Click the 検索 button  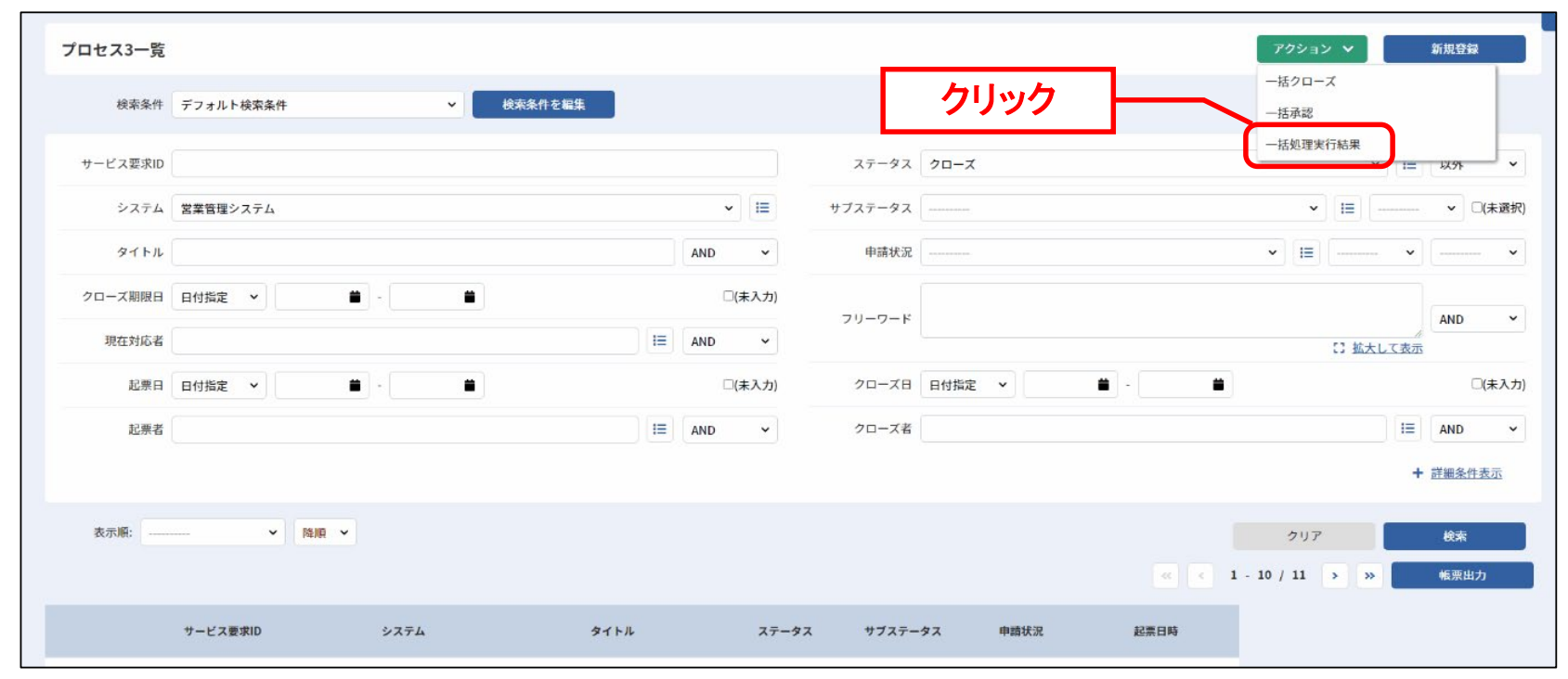(1454, 536)
